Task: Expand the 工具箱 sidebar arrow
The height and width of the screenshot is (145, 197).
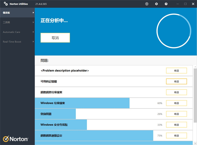Action: [33, 22]
